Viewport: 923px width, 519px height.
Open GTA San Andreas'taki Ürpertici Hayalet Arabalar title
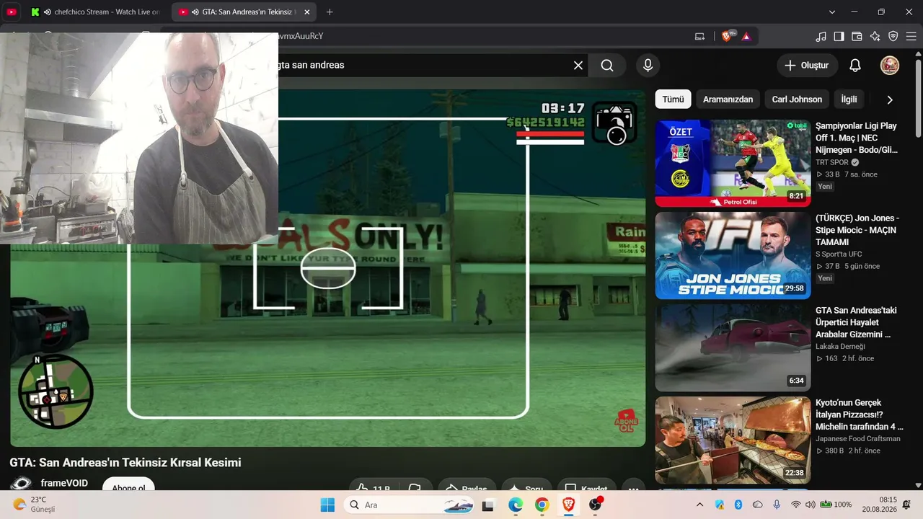coord(857,322)
